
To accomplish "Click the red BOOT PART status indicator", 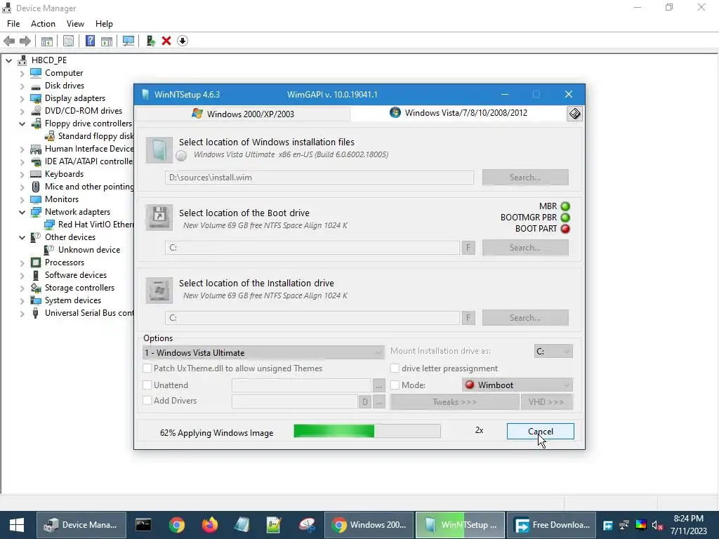I will click(565, 229).
